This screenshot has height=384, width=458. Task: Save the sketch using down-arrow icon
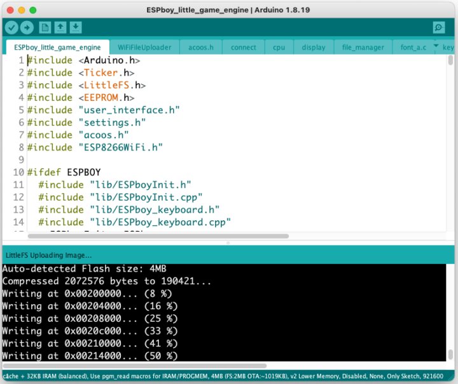point(76,27)
